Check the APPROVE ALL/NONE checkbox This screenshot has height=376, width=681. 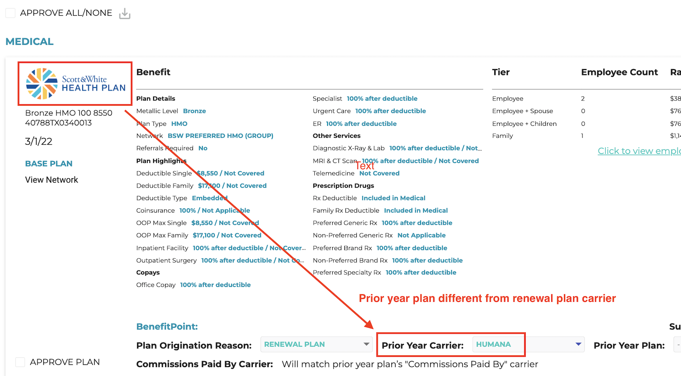[x=10, y=13]
